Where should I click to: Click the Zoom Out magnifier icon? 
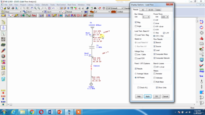click(x=39, y=8)
